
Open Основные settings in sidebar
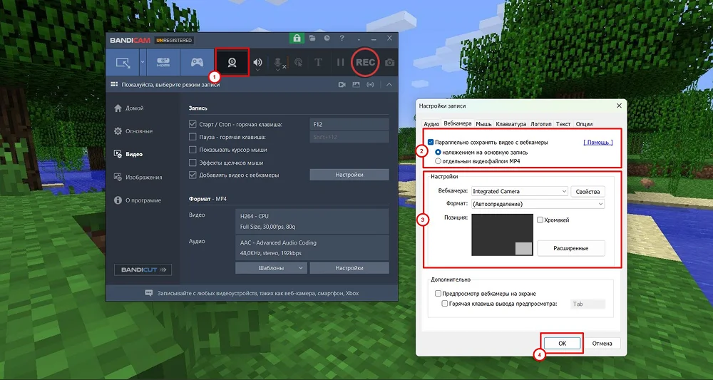(133, 131)
